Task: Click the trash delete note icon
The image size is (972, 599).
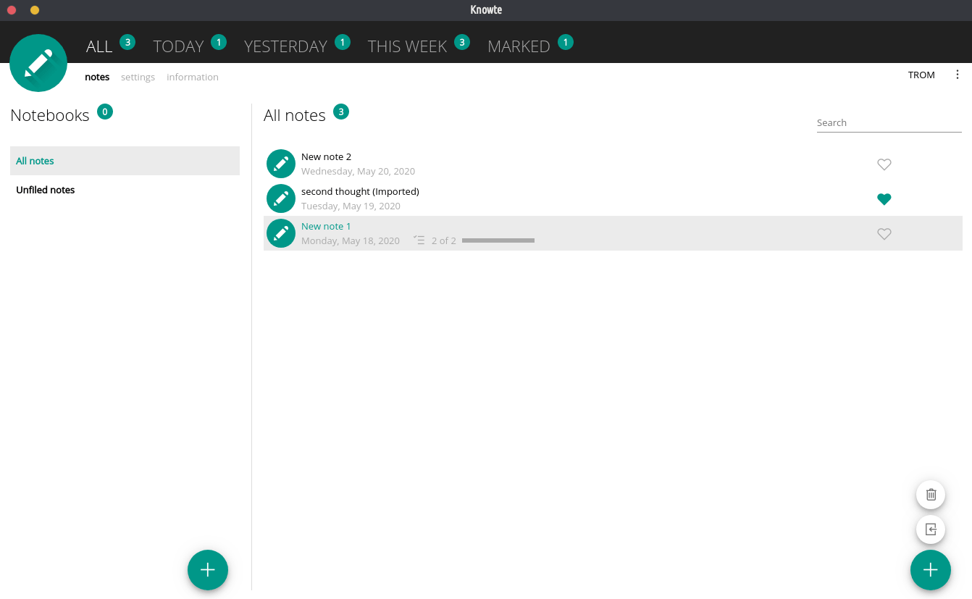Action: [x=931, y=495]
